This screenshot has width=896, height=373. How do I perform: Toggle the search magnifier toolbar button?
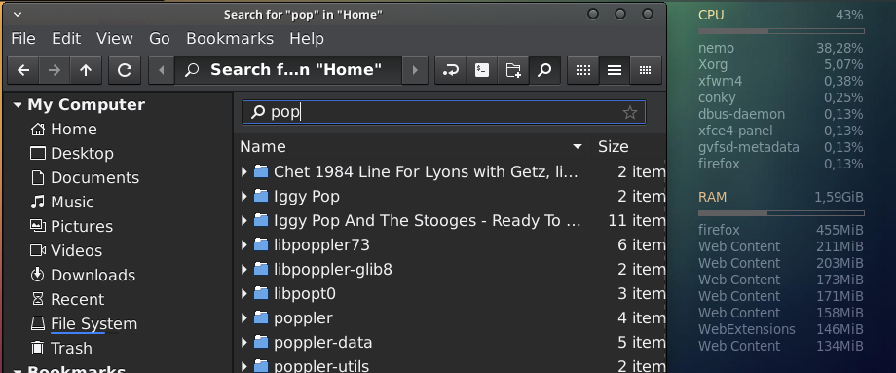click(x=544, y=70)
